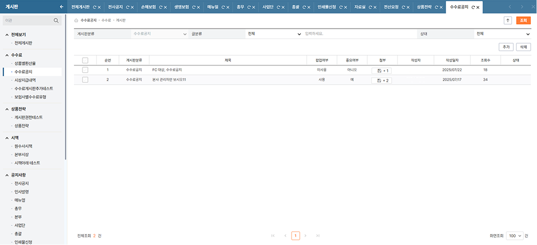Go to the next page arrow in pagination

pos(305,236)
